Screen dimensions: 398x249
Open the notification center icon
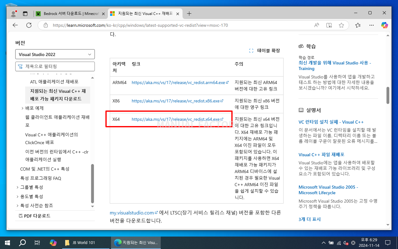tap(388, 243)
